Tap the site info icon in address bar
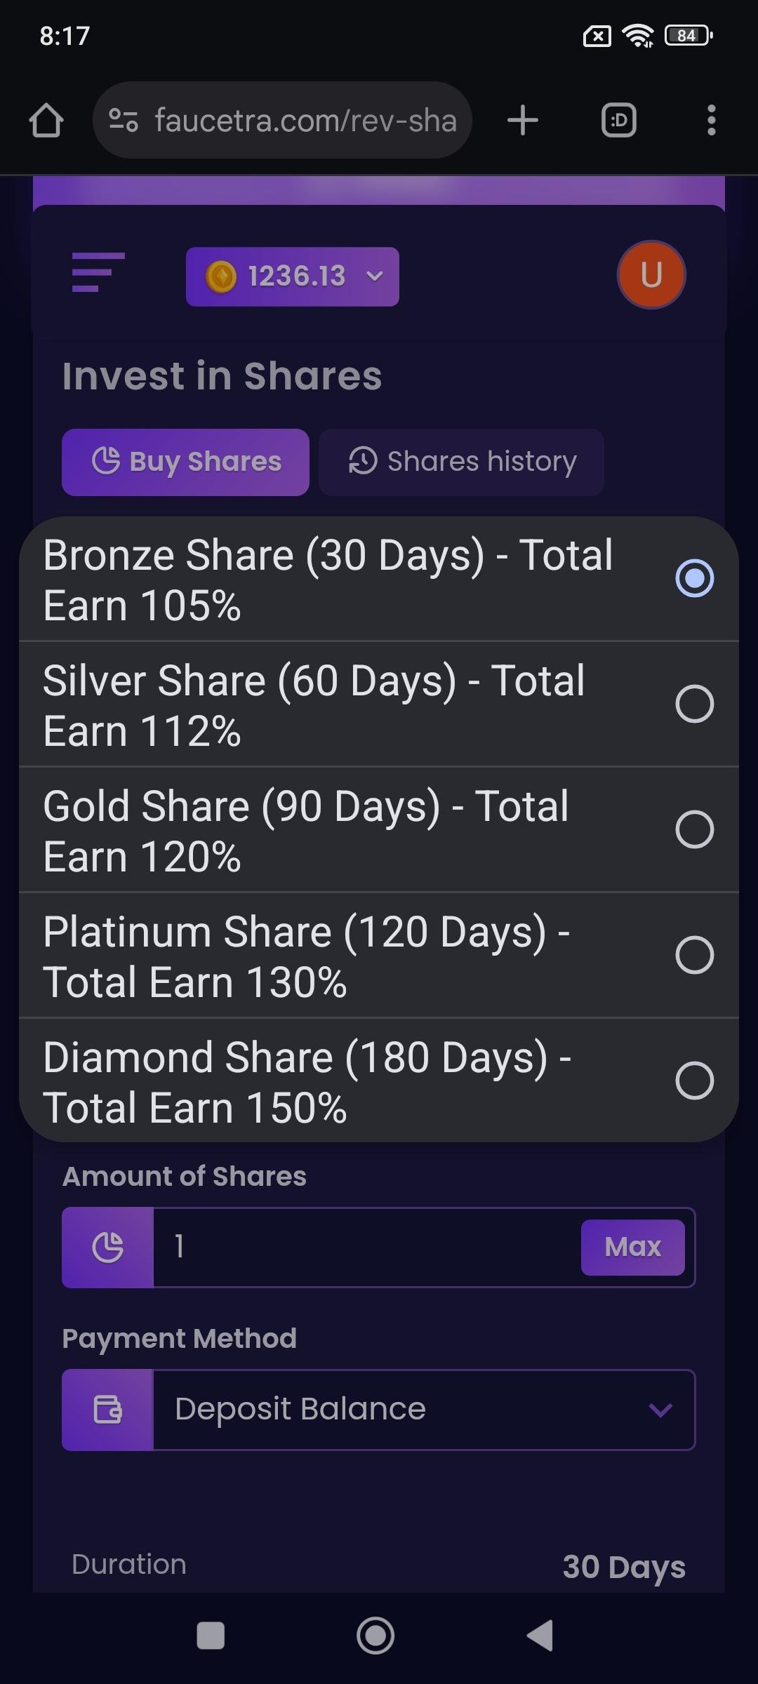Viewport: 758px width, 1684px height. coord(124,120)
